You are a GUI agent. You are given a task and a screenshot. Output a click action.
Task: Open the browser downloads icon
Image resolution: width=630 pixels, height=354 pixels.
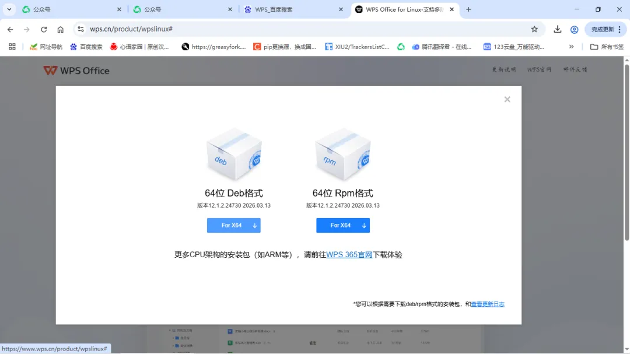(x=557, y=29)
